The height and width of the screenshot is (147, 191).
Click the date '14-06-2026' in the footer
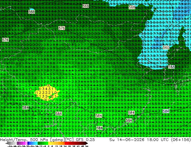(130, 139)
